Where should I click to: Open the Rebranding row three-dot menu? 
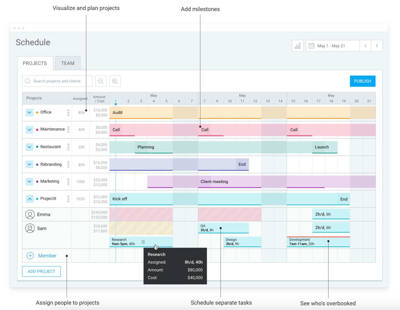point(68,164)
